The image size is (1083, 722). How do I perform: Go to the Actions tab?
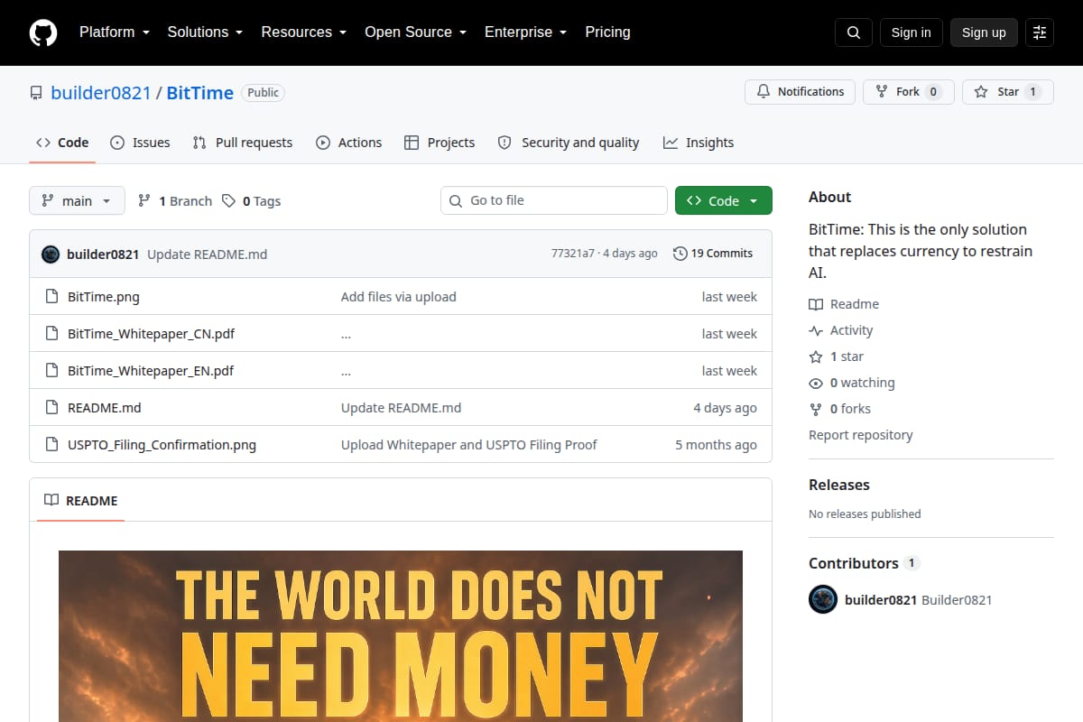(x=349, y=143)
